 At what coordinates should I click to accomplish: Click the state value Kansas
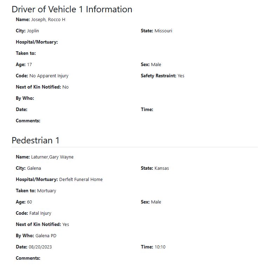click(162, 168)
